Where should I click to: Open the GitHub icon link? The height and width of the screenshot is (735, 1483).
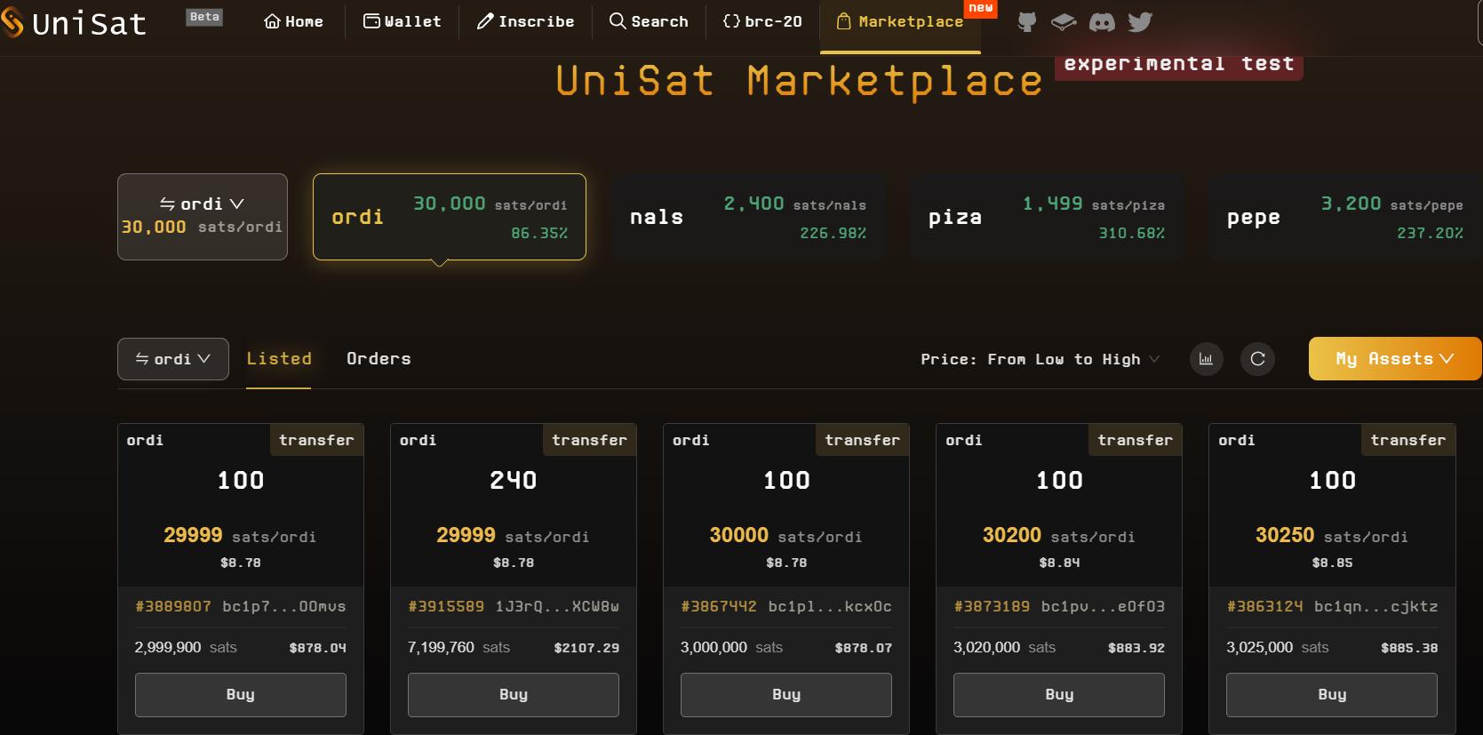coord(1026,22)
